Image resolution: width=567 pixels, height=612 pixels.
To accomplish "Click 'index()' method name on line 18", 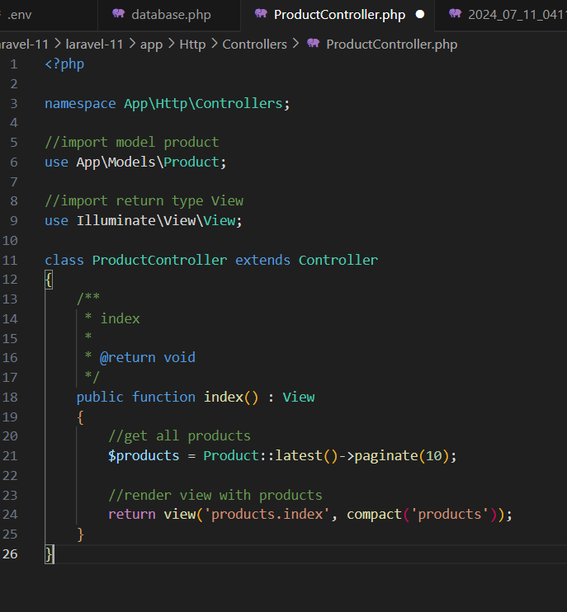I will click(x=231, y=398).
